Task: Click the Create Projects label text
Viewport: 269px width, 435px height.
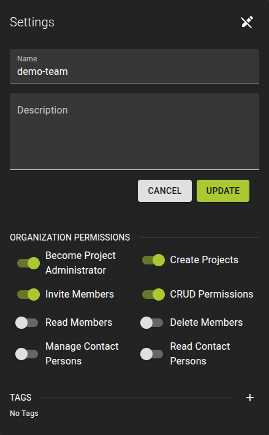Action: click(204, 260)
